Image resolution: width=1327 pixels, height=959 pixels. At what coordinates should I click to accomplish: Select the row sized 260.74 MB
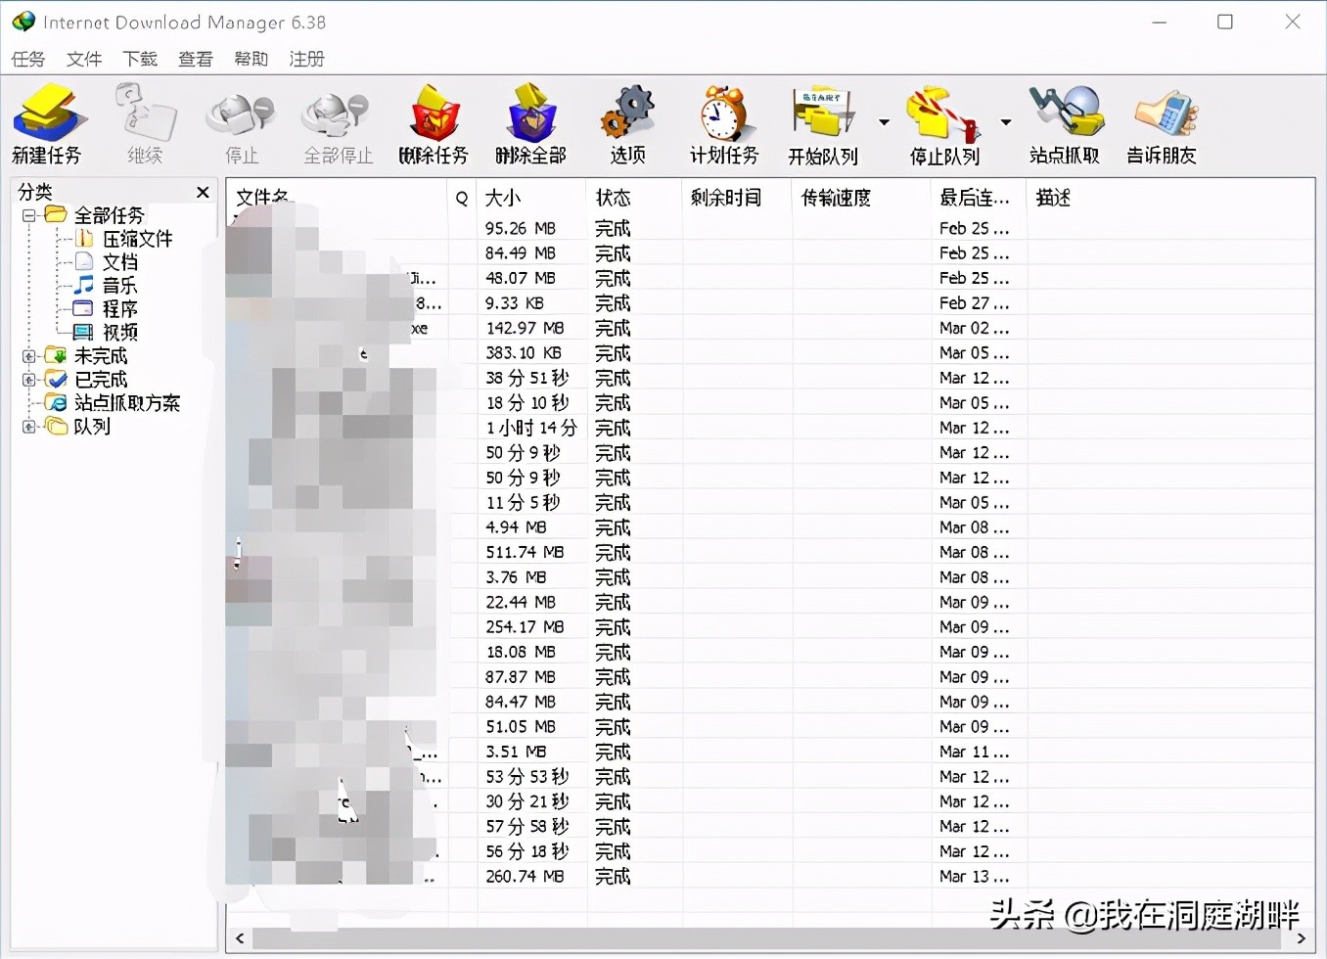tap(770, 877)
